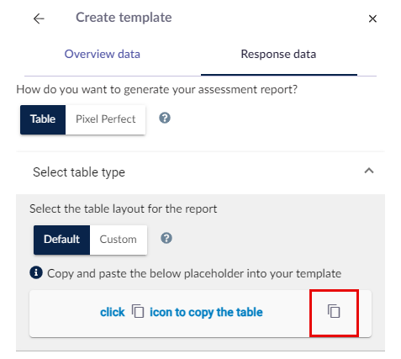Switch to the Overview data tab

[x=103, y=54]
